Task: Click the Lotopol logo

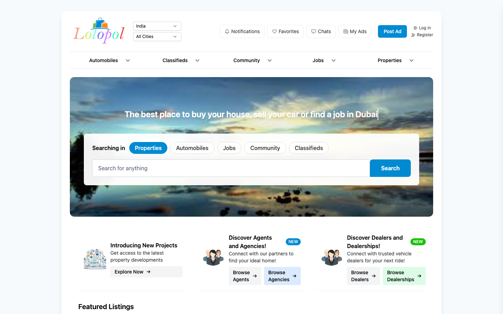Action: 99,31
